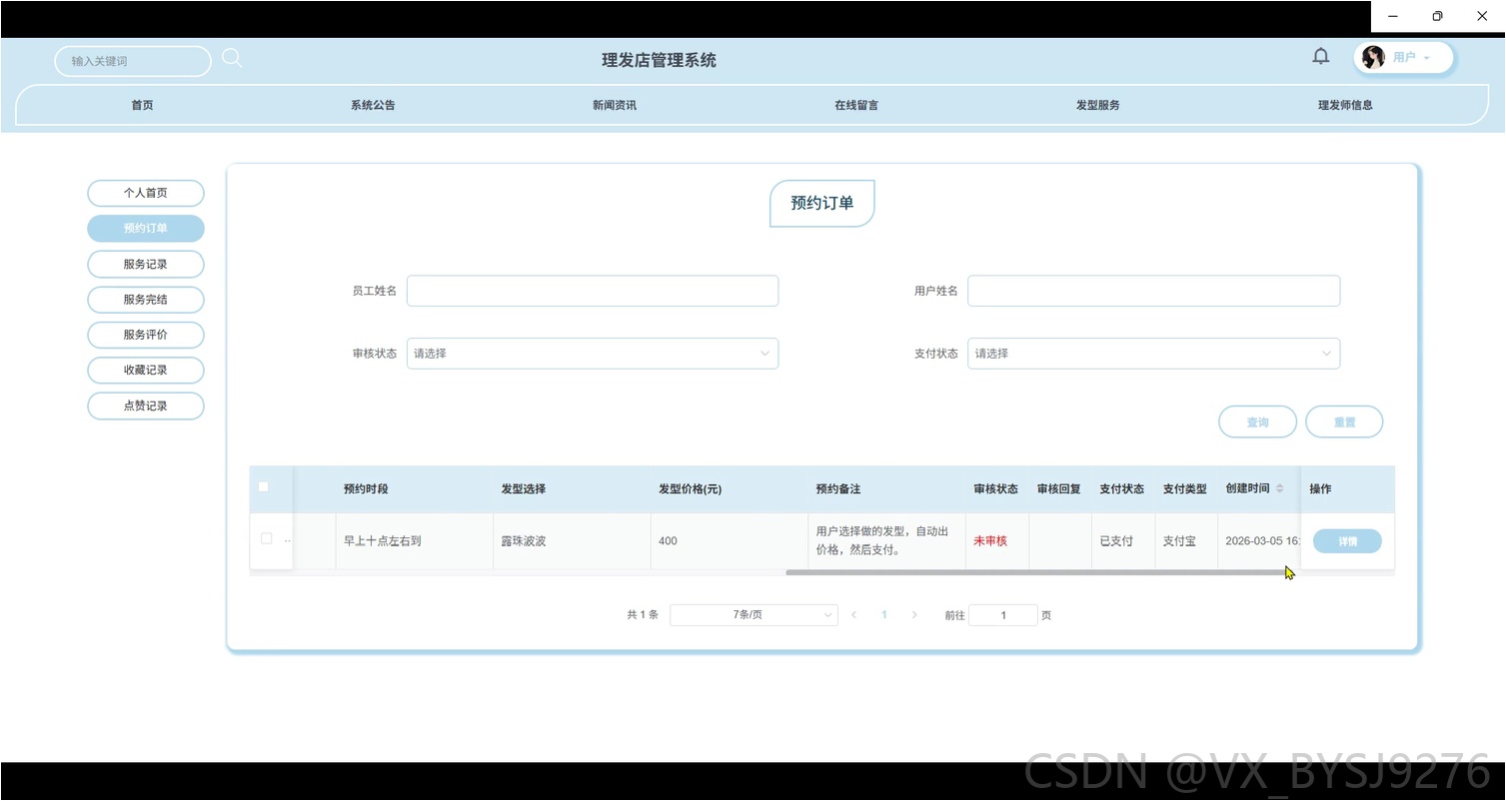Viewport: 1506px width, 801px height.
Task: Sort by 创建时间 column arrows
Action: (1280, 488)
